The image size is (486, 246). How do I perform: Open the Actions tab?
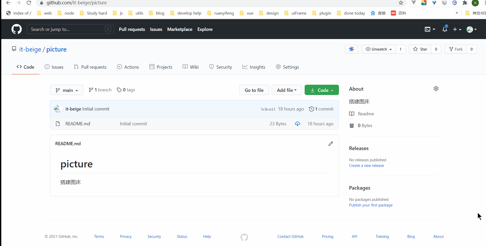click(128, 67)
